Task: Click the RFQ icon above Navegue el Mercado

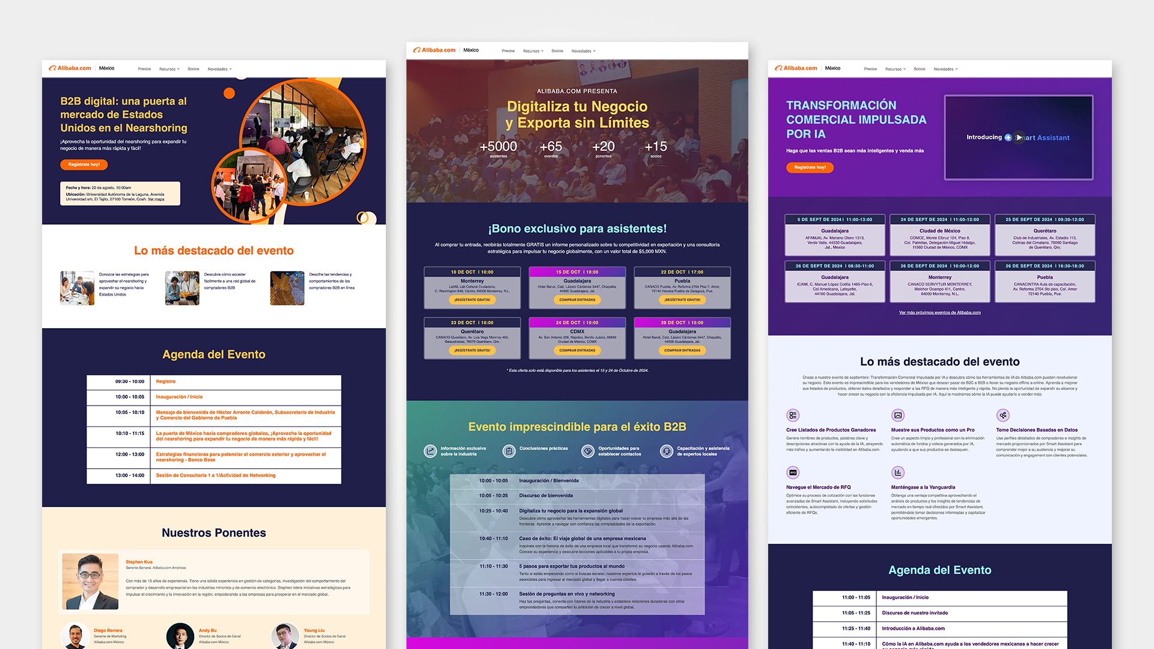Action: [x=793, y=472]
